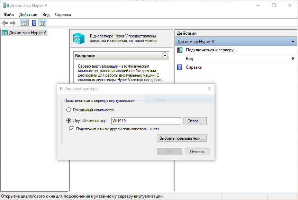Click the Справка question icon in Actions pane
The width and height of the screenshot is (298, 200).
179,67
